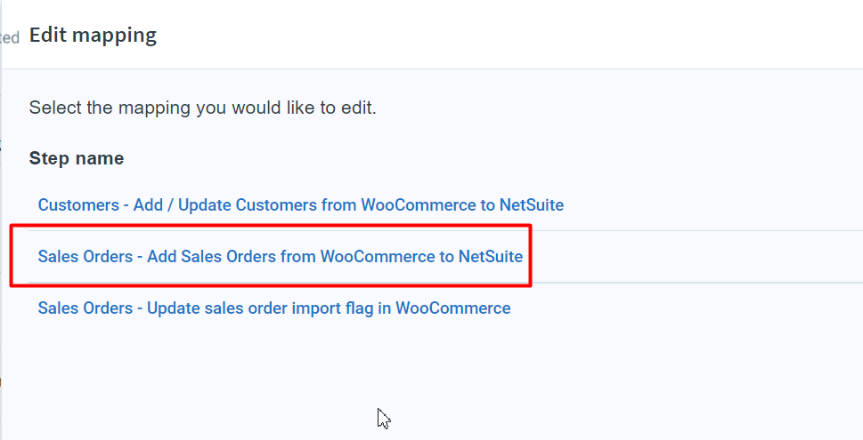Click 'Select the mapping you would like to edit.' text

(202, 108)
